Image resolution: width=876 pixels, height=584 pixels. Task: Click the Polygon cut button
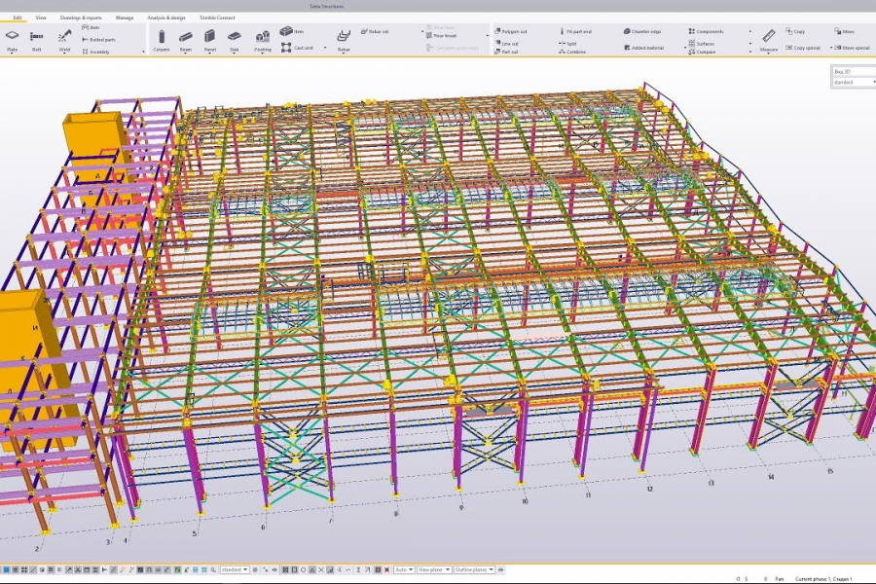click(x=510, y=31)
